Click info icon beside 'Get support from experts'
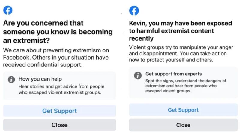This screenshot has height=133, width=240. (x=138, y=75)
